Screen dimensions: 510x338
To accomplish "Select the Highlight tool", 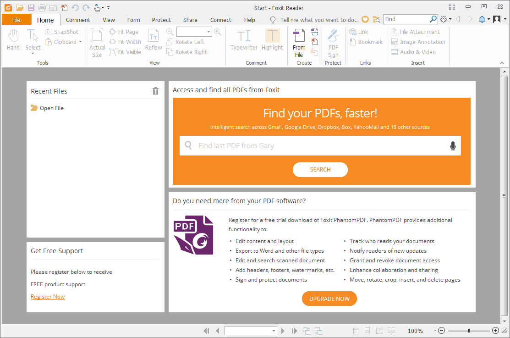I will [x=272, y=40].
